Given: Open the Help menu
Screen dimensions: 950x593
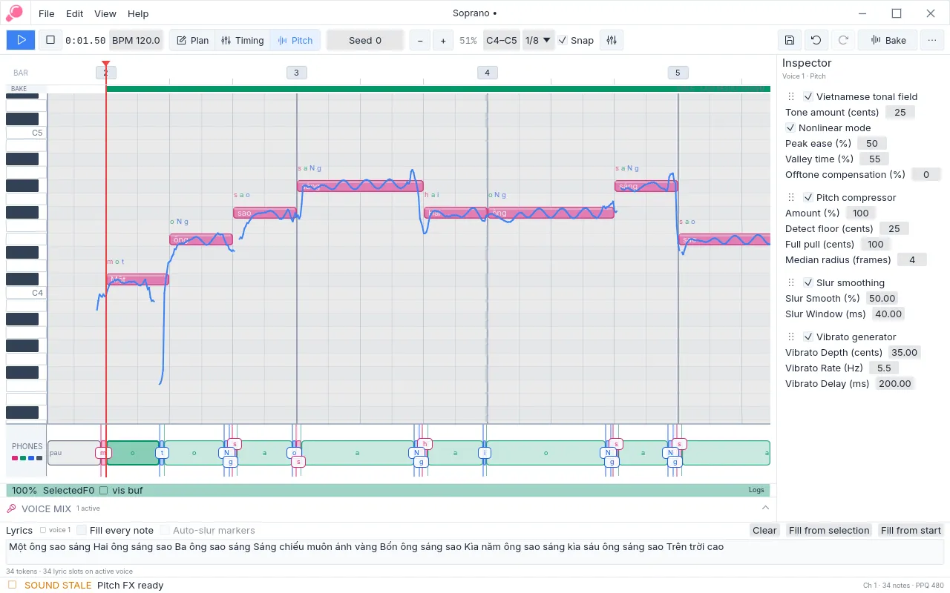Looking at the screenshot, I should (138, 13).
